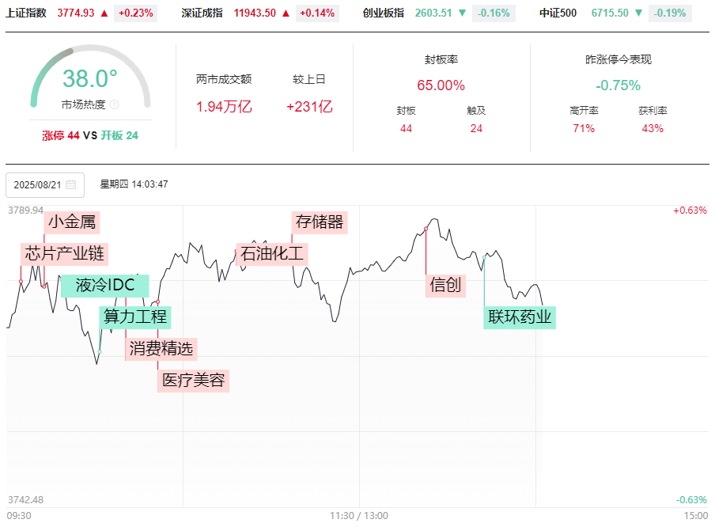Open the calendar icon in date field
The width and height of the screenshot is (715, 527).
click(71, 185)
